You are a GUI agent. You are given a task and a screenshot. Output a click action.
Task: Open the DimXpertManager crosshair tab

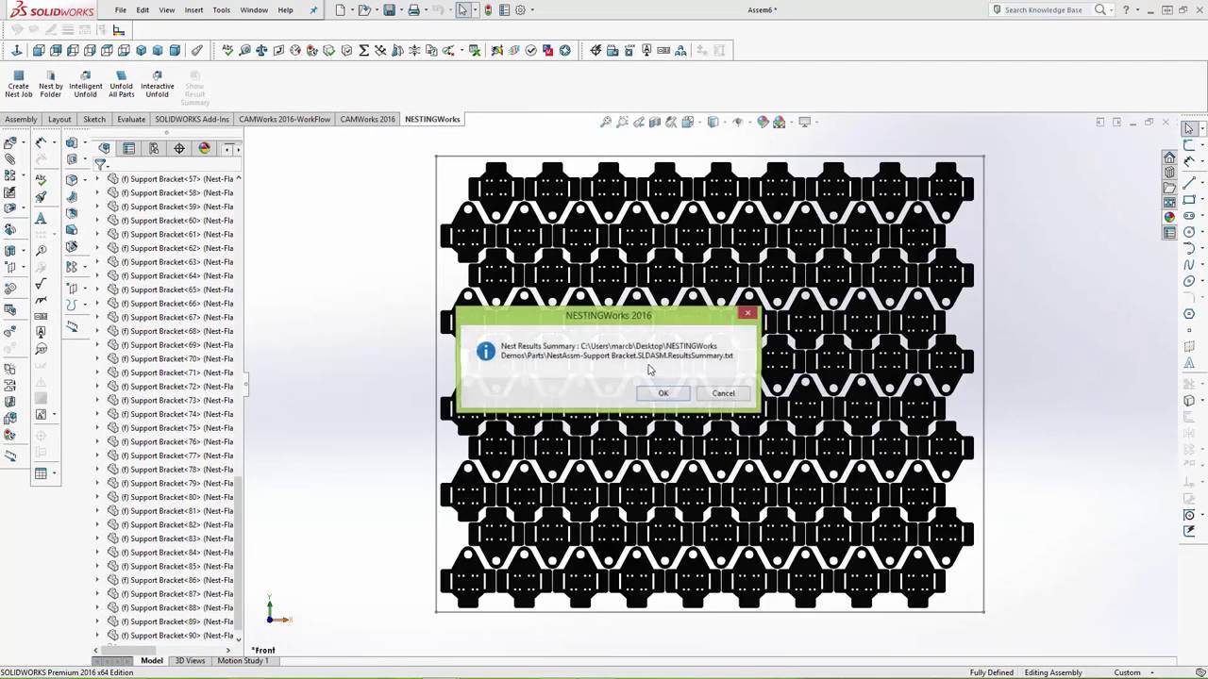(x=179, y=148)
